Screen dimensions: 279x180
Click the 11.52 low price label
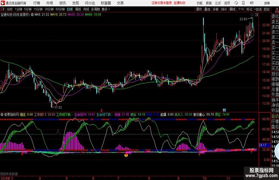[x=58, y=108]
